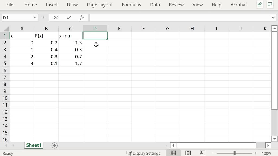Select column D header

pos(95,29)
